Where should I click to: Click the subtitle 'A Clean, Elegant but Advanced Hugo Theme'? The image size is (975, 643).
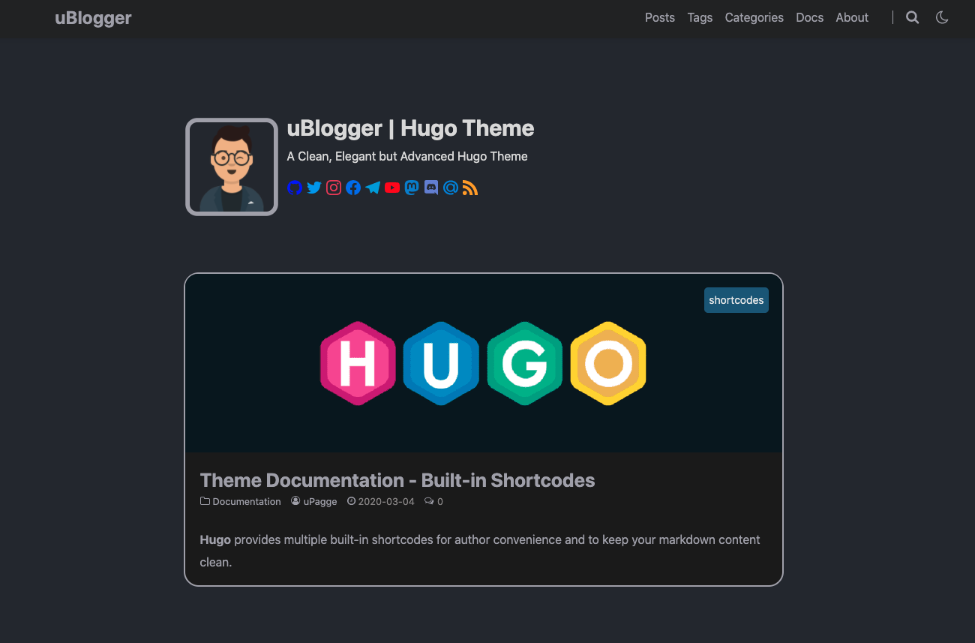[x=407, y=156]
